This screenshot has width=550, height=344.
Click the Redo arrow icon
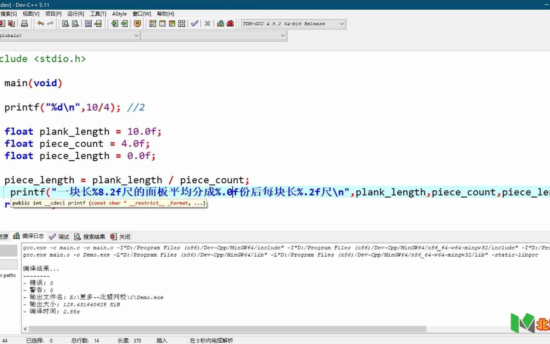tap(51, 23)
